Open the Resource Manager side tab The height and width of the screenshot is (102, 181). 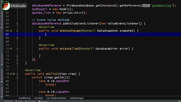pyautogui.click(x=2, y=20)
